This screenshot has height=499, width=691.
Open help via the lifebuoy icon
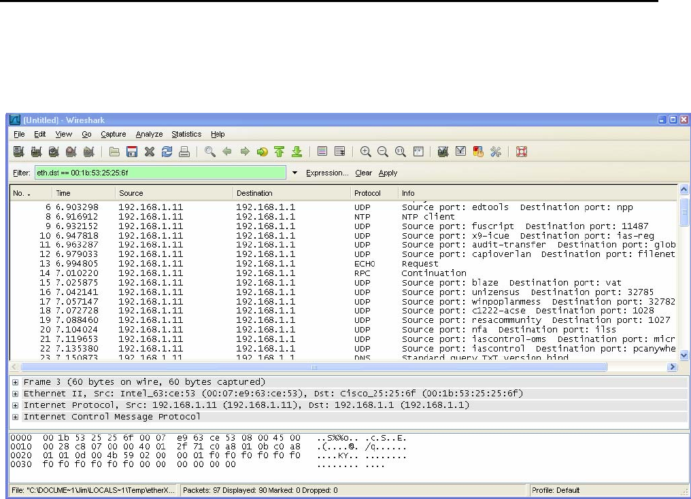[x=522, y=152]
